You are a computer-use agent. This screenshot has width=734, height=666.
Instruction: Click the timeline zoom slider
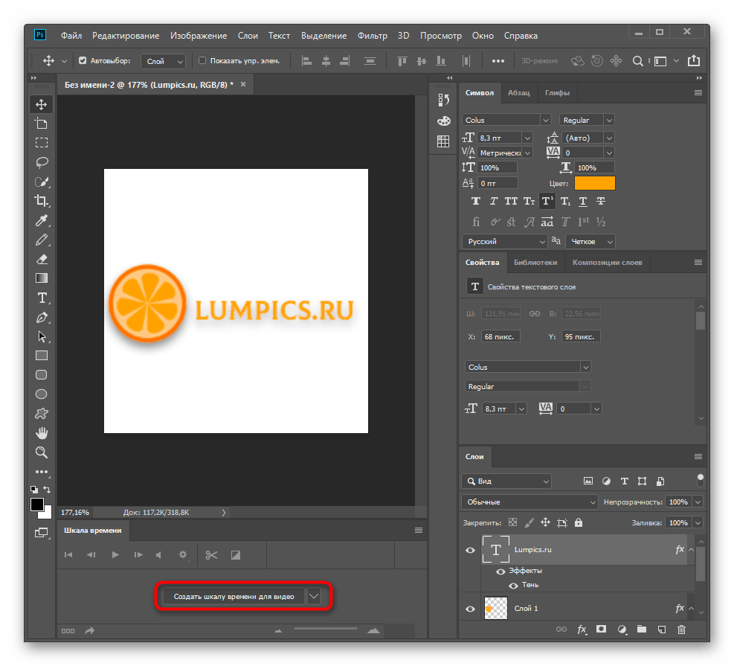pyautogui.click(x=326, y=629)
